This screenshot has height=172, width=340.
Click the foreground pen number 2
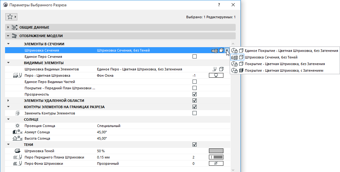(193, 157)
